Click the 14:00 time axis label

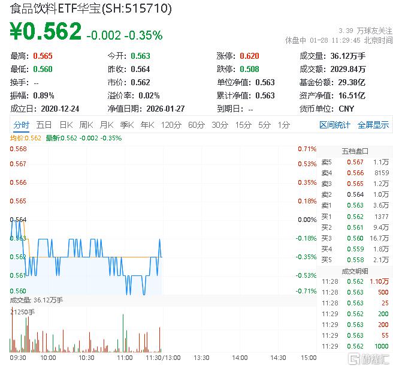pyautogui.click(x=240, y=358)
